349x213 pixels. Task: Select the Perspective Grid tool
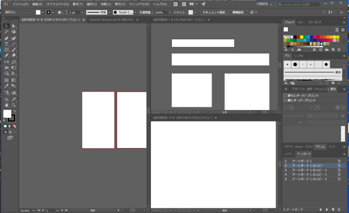pyautogui.click(x=14, y=73)
